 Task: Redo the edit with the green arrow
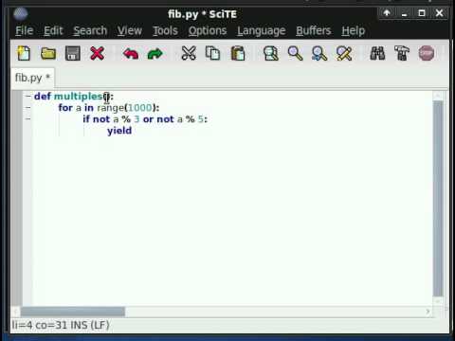(155, 54)
